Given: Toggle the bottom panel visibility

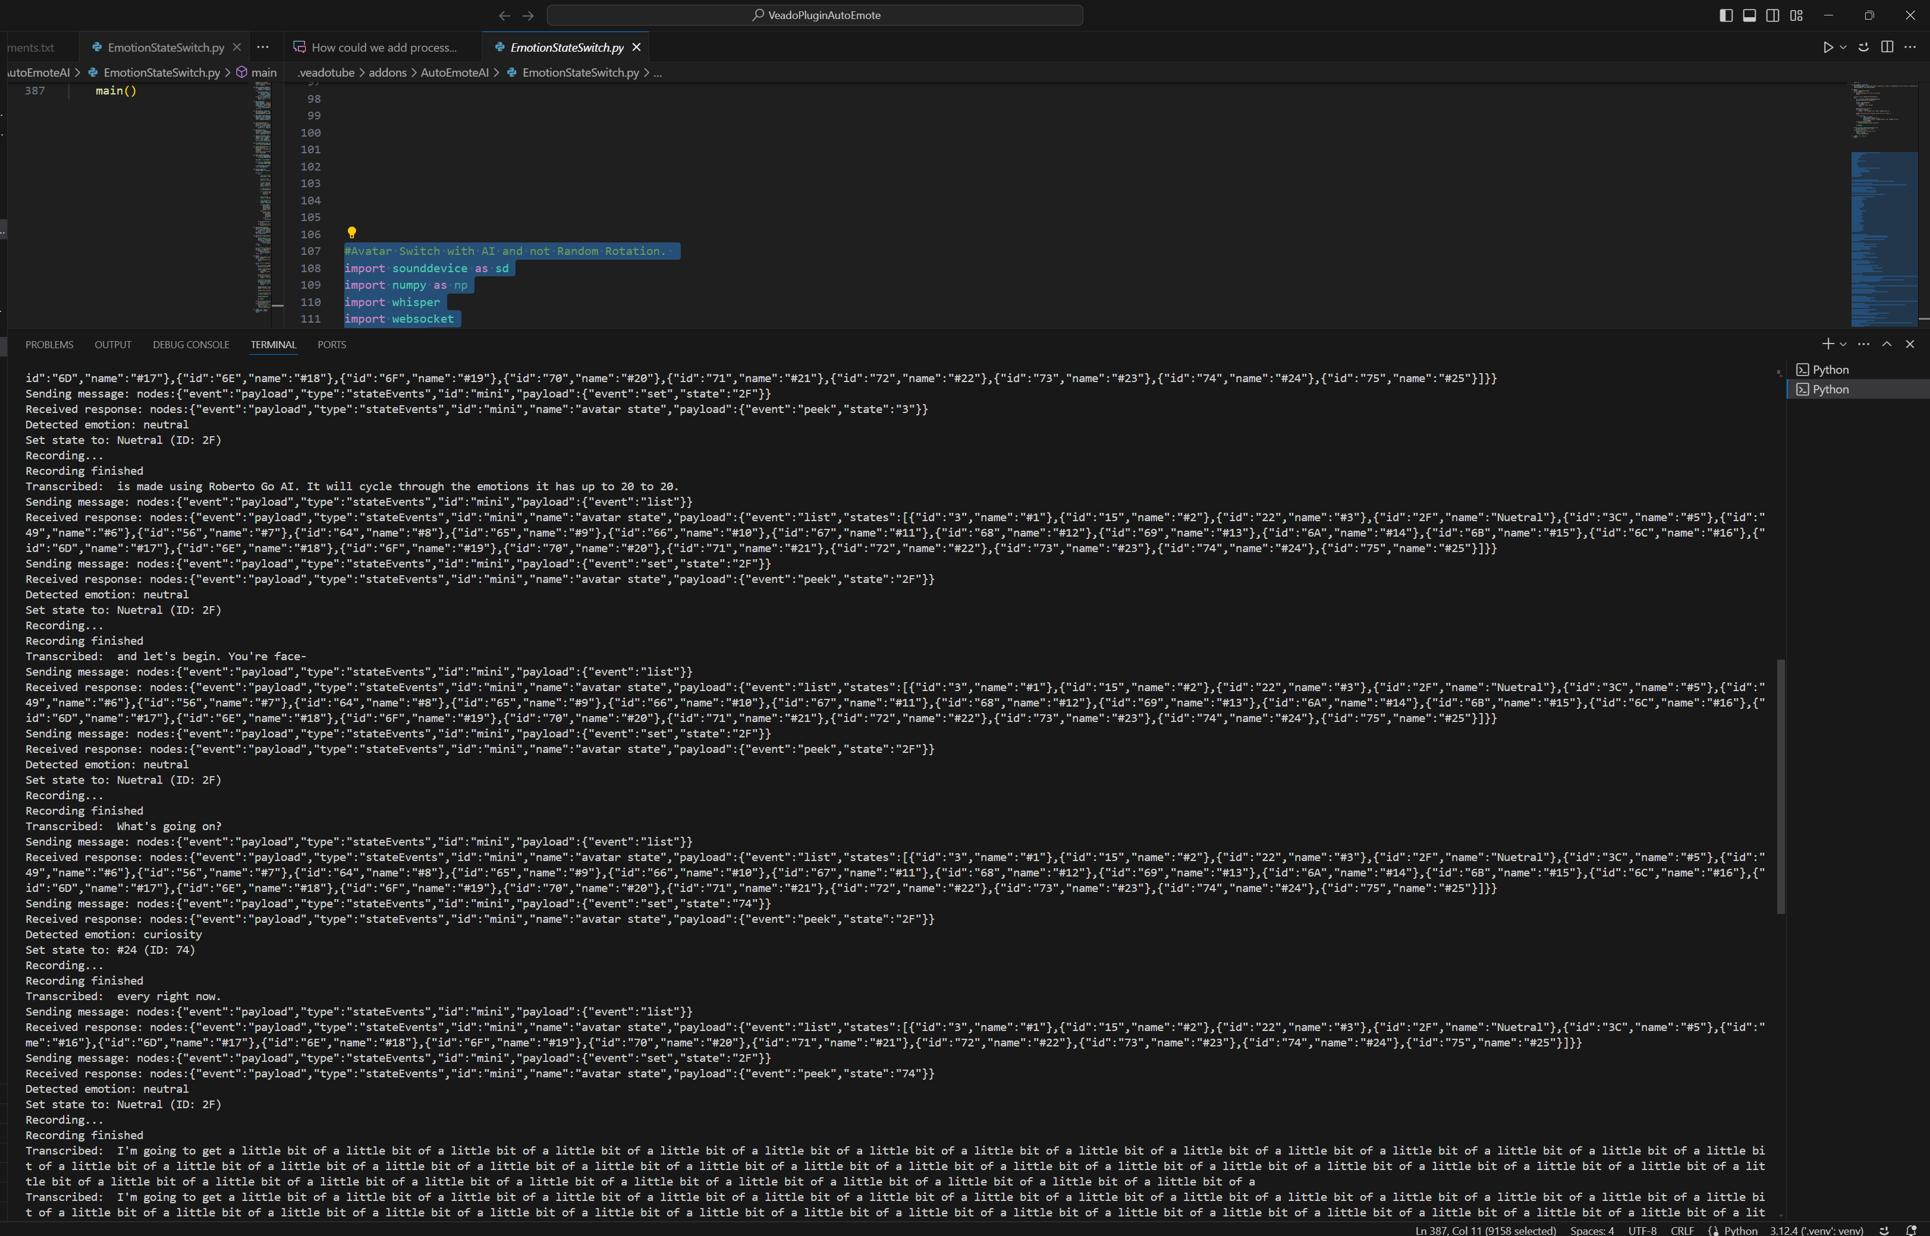Looking at the screenshot, I should [x=1749, y=15].
